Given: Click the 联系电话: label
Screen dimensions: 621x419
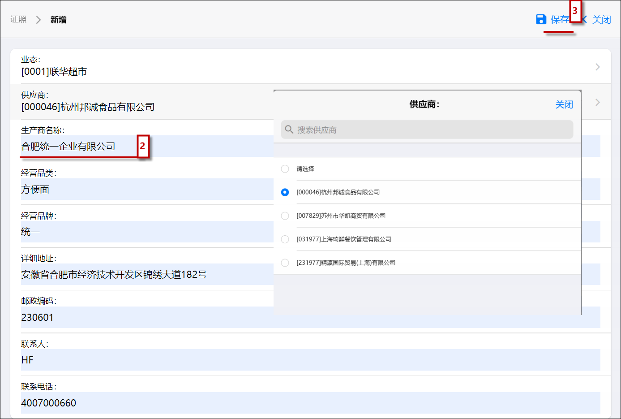Looking at the screenshot, I should point(39,386).
